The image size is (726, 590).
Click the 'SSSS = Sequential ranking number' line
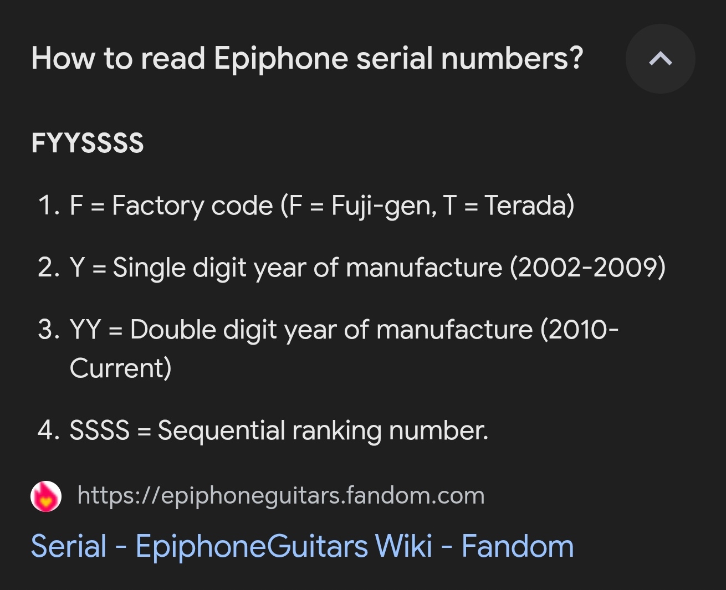tap(279, 430)
